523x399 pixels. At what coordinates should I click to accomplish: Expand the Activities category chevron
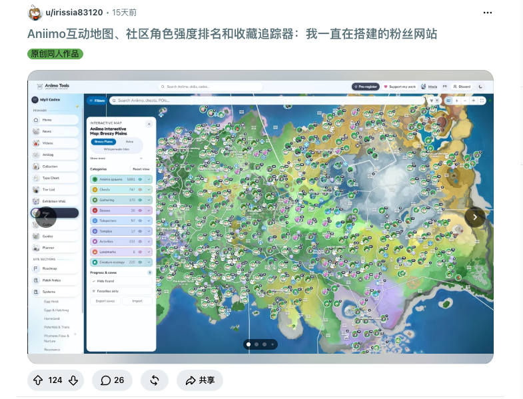coord(149,242)
